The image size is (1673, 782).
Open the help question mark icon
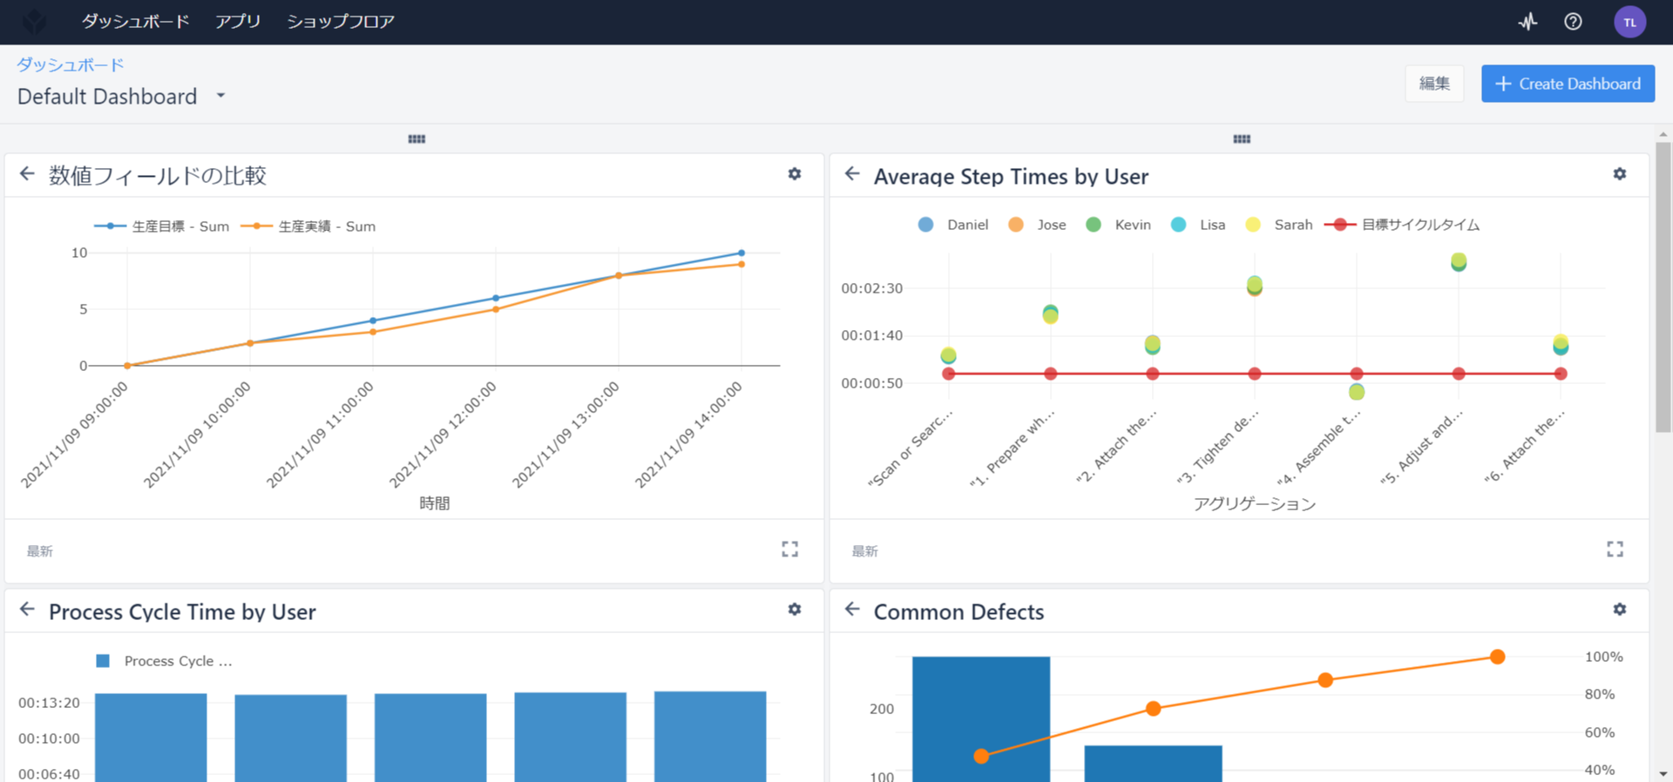(1573, 22)
